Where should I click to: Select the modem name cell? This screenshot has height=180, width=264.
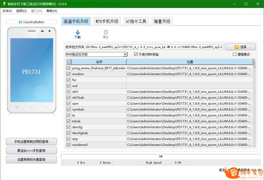99,74
